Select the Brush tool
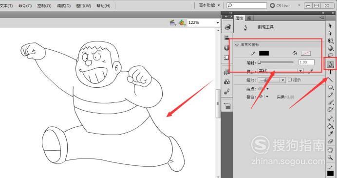The width and height of the screenshot is (337, 178). pos(330,102)
